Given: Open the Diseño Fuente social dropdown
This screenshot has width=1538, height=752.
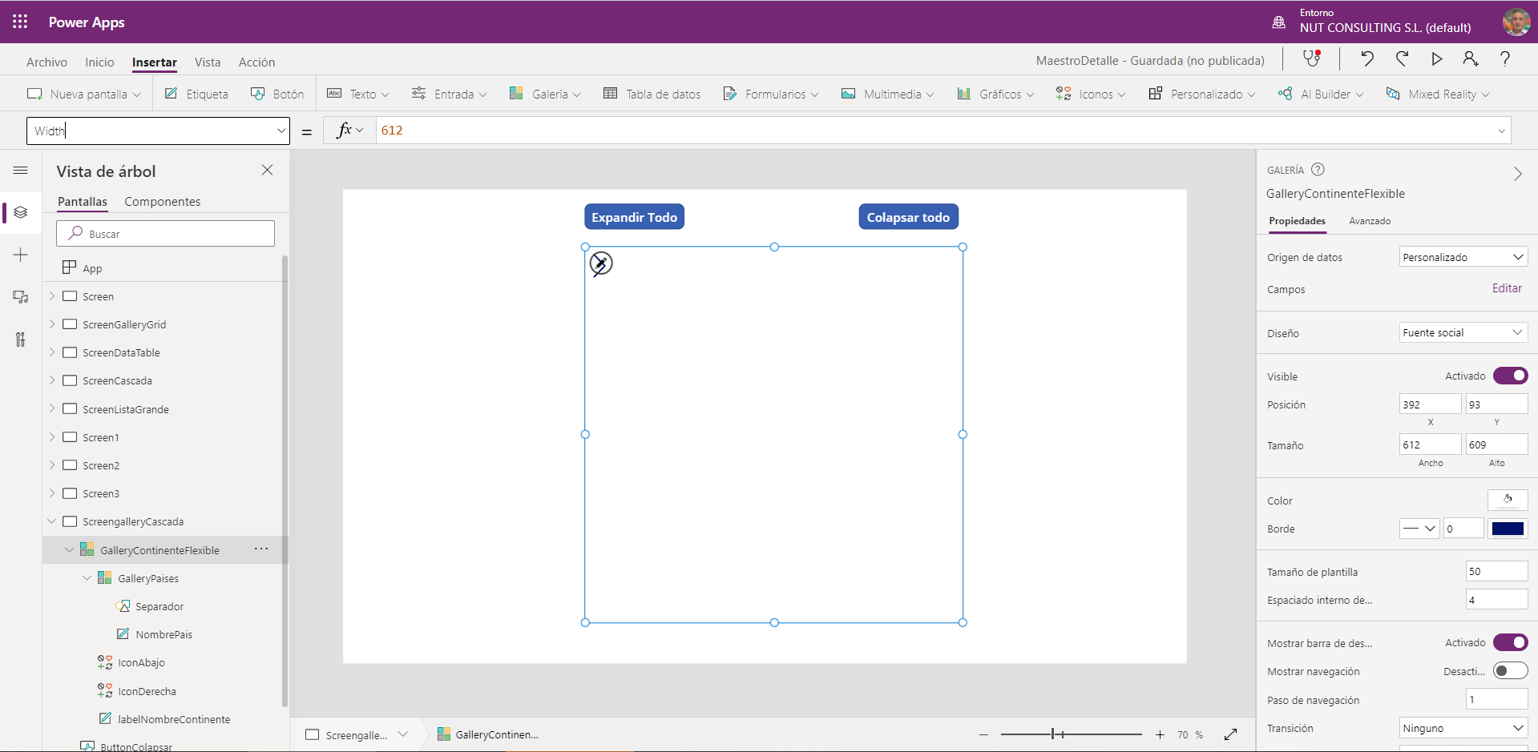Looking at the screenshot, I should [x=1463, y=332].
